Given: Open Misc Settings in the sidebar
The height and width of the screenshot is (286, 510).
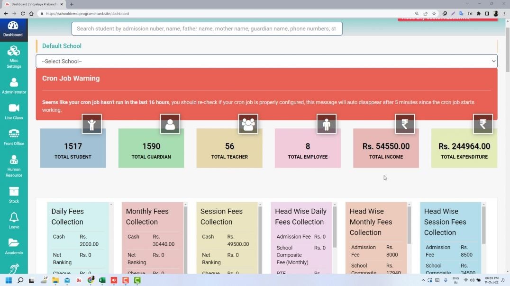Looking at the screenshot, I should pos(14,56).
